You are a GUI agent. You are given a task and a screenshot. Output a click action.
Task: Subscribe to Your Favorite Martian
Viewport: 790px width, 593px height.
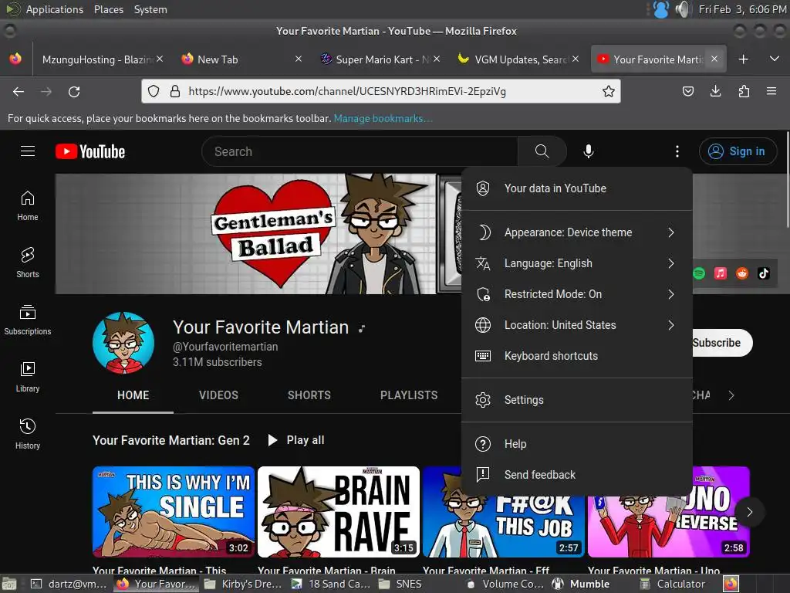point(721,343)
